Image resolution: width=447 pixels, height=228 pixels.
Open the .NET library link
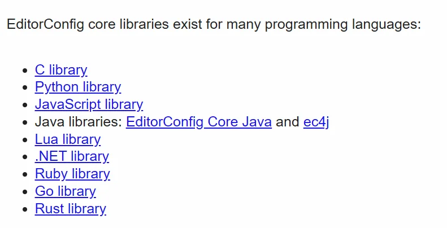pyautogui.click(x=72, y=156)
